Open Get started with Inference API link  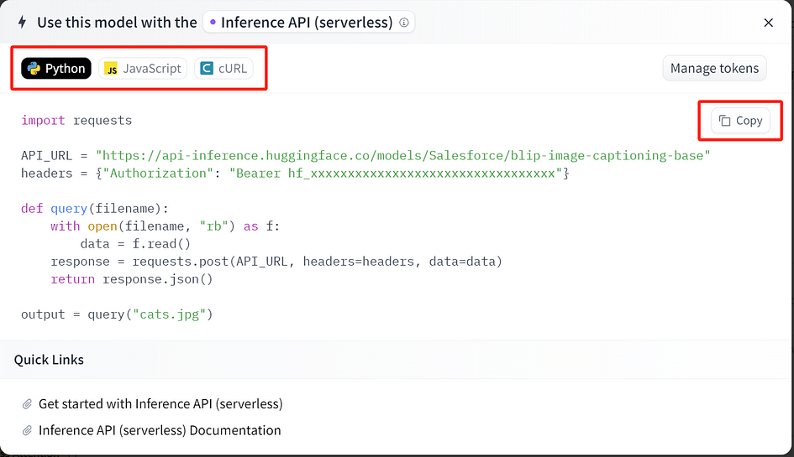coord(160,404)
